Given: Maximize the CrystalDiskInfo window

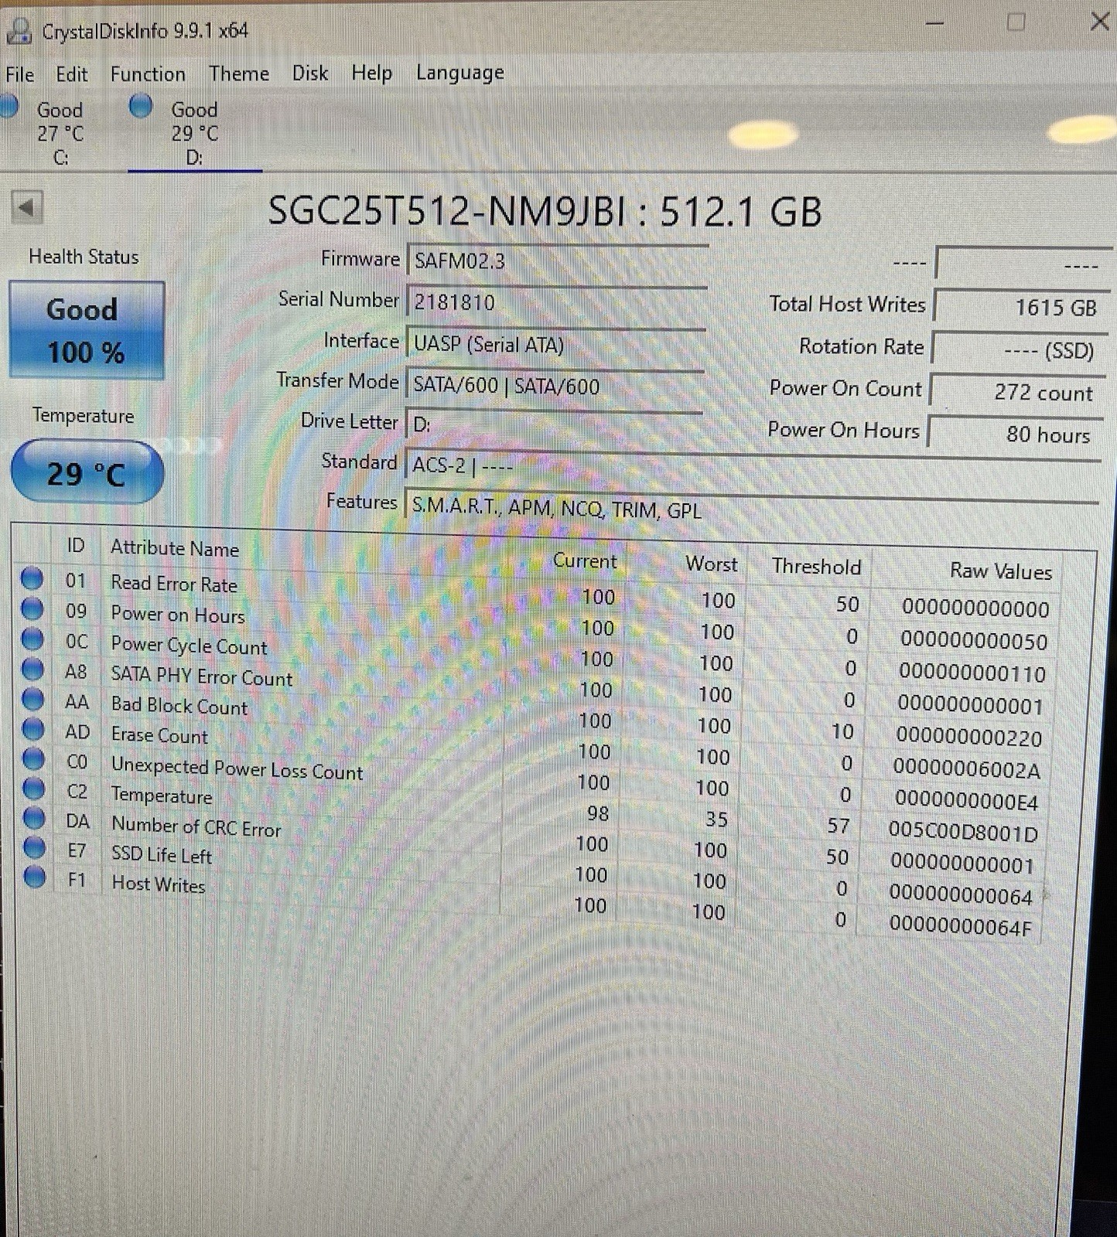Looking at the screenshot, I should (1016, 22).
